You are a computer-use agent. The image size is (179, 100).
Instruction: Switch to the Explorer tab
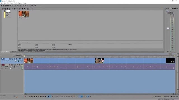point(14,52)
